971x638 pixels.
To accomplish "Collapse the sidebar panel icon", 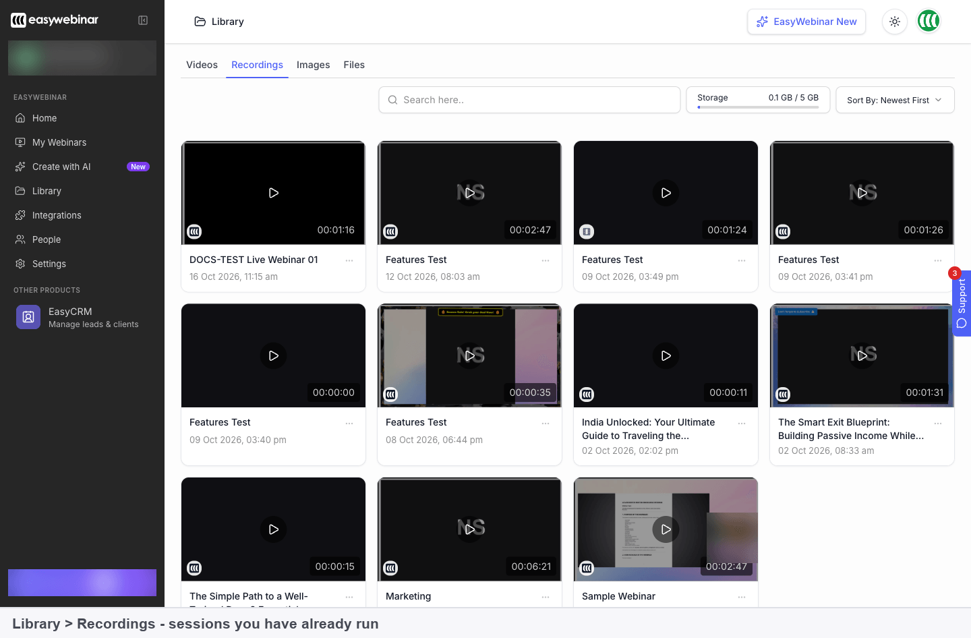I will [143, 20].
